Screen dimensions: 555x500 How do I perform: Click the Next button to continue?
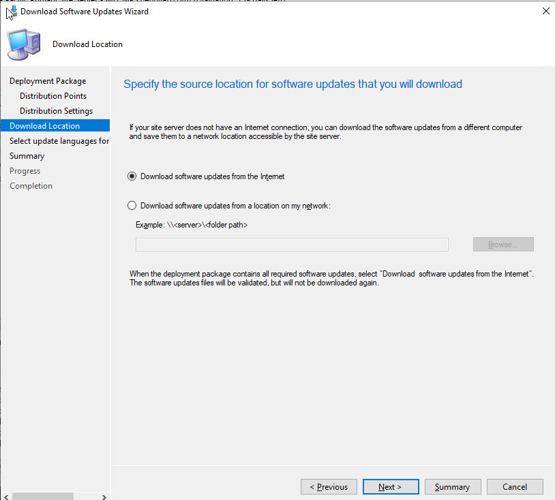click(x=390, y=487)
